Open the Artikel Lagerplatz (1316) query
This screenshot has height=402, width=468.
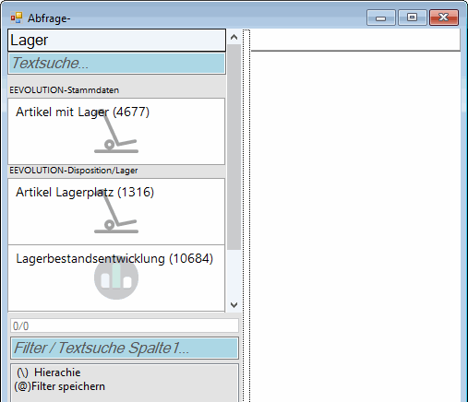(x=116, y=211)
